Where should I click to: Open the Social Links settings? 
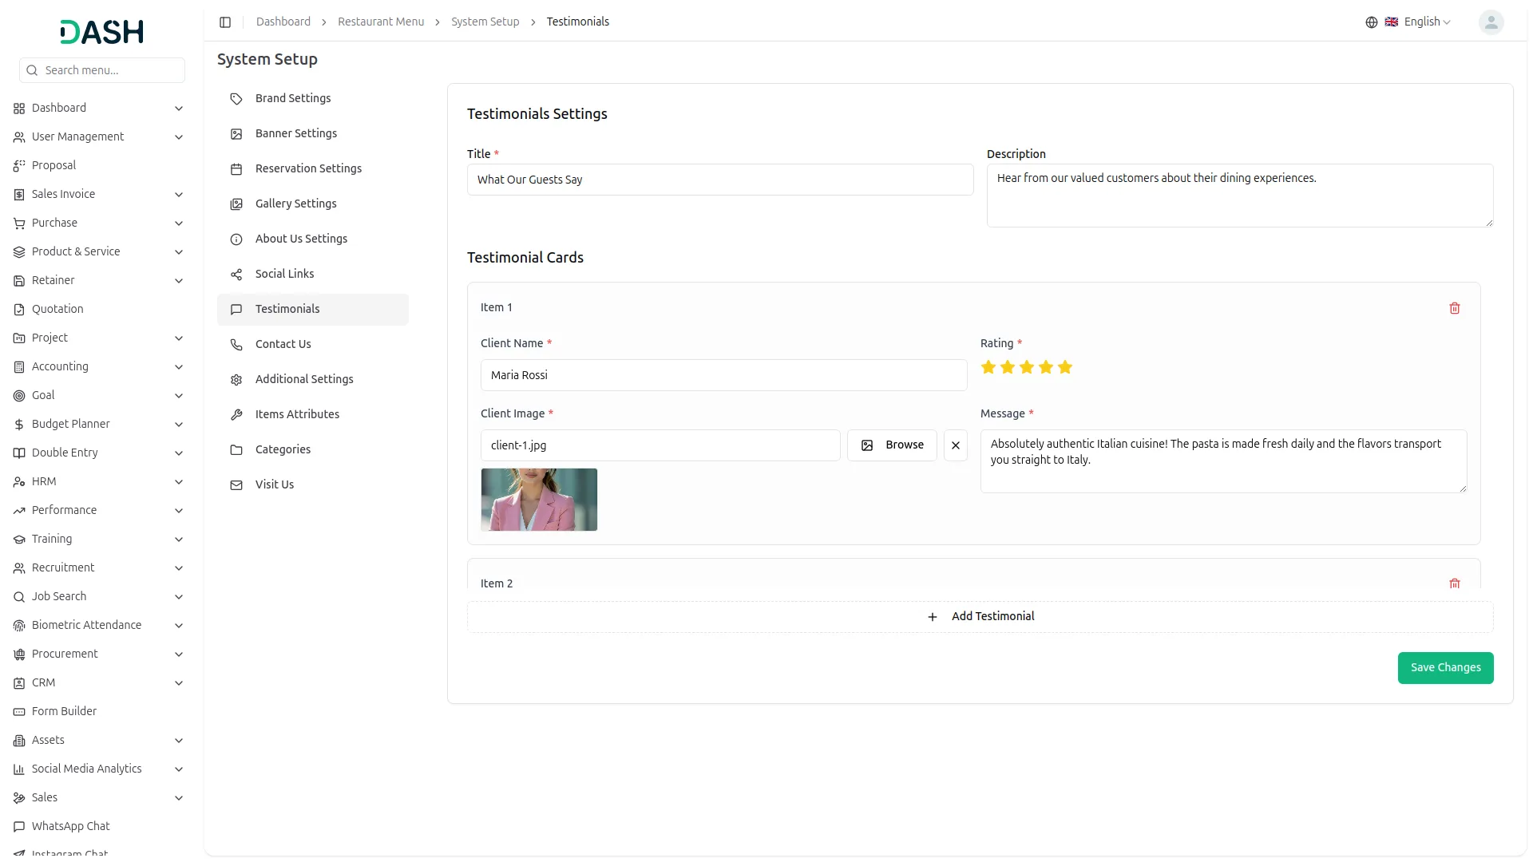point(284,274)
